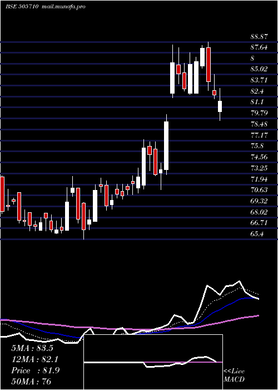Click the 83.71 price level label
This screenshot has width=278, height=390.
(259, 80)
